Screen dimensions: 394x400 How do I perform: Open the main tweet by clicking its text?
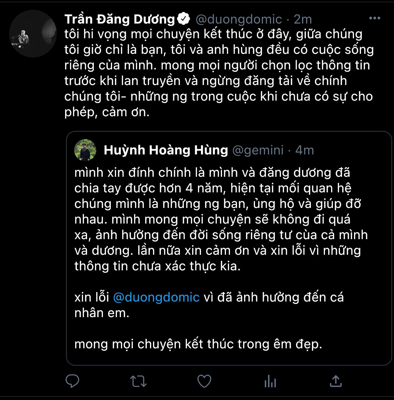tap(214, 73)
